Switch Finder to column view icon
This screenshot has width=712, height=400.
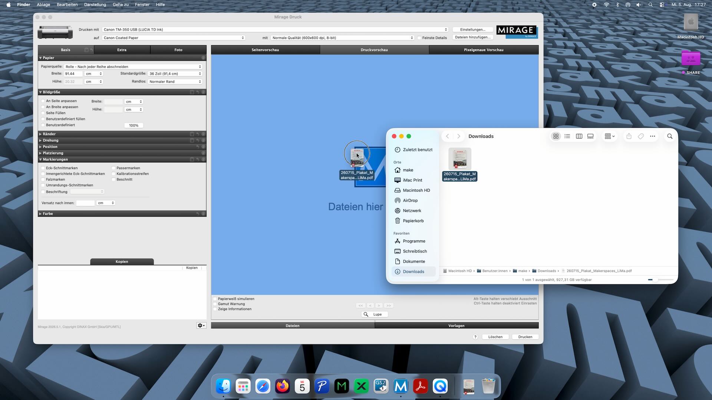[579, 136]
